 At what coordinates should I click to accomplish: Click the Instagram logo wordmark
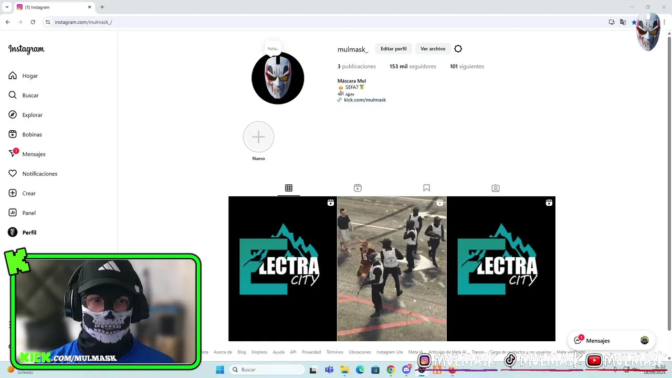click(x=26, y=49)
